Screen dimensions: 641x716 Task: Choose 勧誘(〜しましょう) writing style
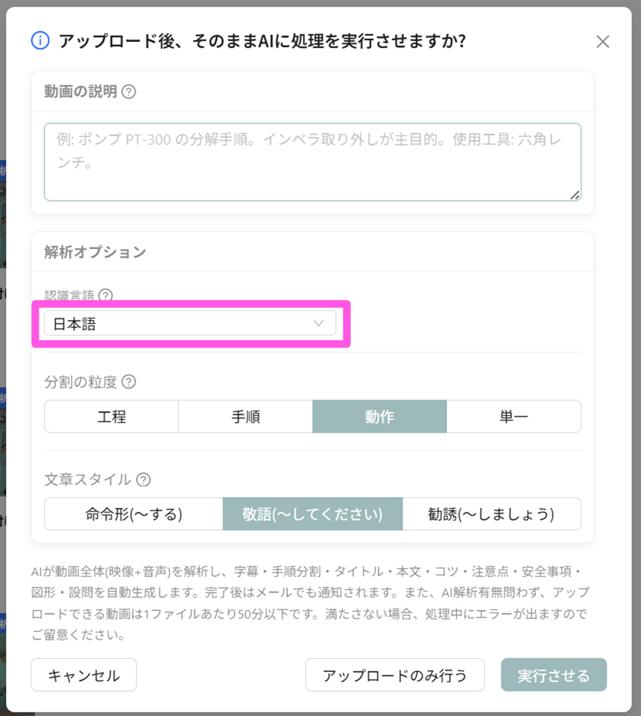pos(492,514)
